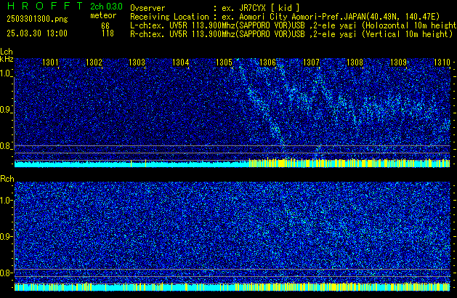This screenshot has width=457, height=298.
Task: Click the Lch 0.8 frequency axis label
Action: [x=6, y=146]
